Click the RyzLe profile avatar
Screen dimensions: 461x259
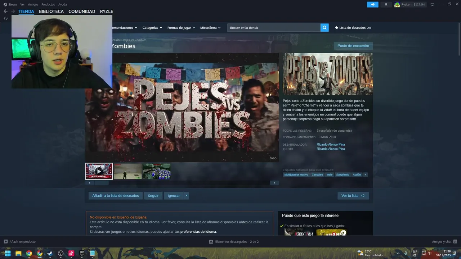pyautogui.click(x=397, y=4)
